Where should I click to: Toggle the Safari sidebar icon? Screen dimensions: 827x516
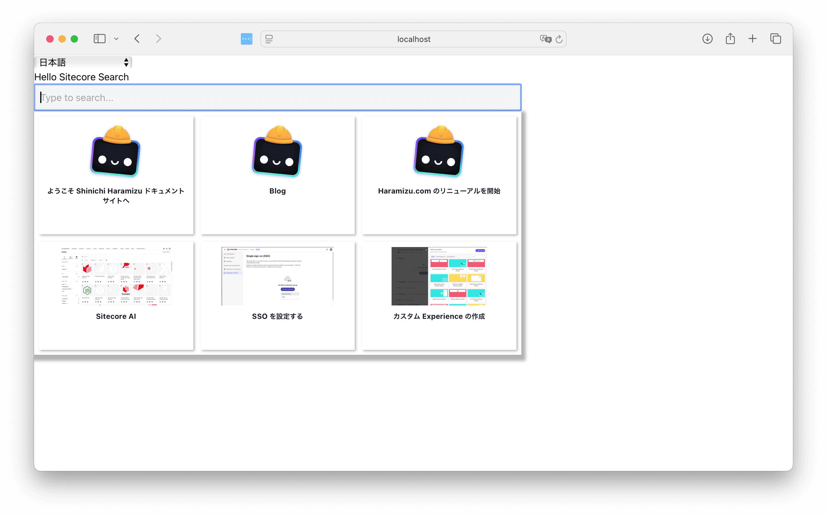click(99, 39)
